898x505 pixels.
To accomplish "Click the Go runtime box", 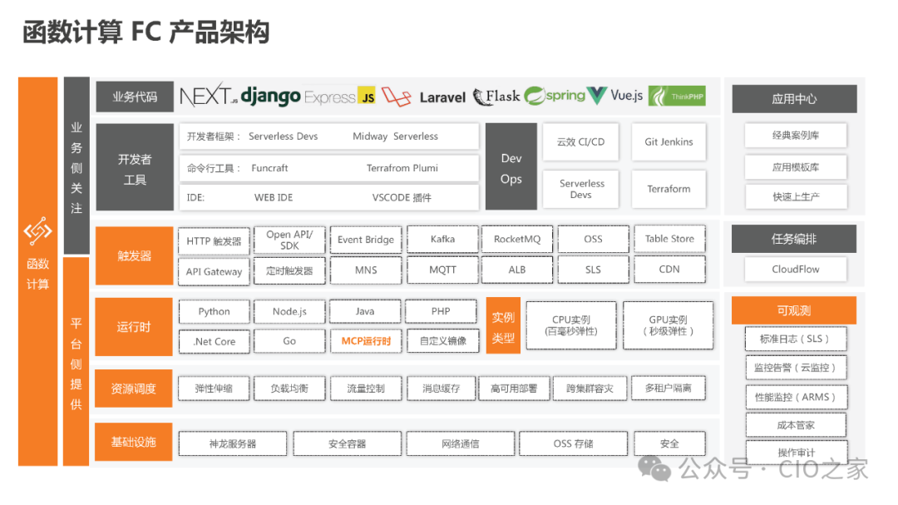I will [x=290, y=341].
